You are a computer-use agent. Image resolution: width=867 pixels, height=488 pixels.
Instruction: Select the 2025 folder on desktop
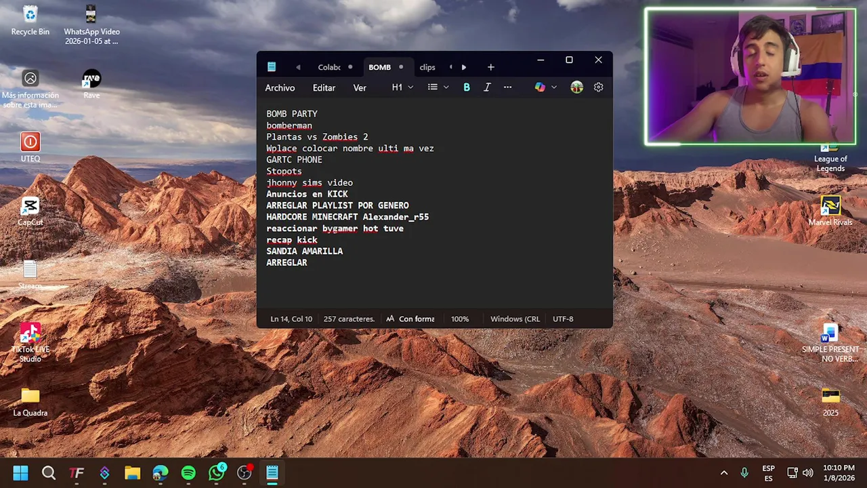coord(830,401)
